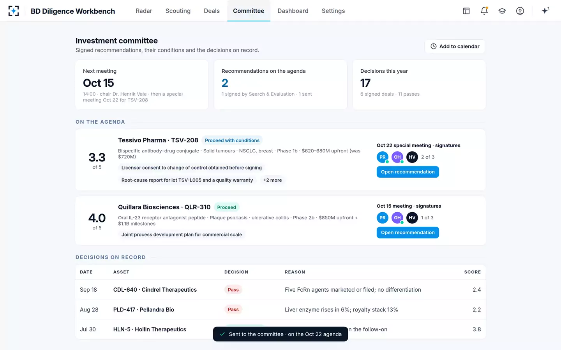Select HV avatar on TSV-208 signatures

click(x=412, y=157)
